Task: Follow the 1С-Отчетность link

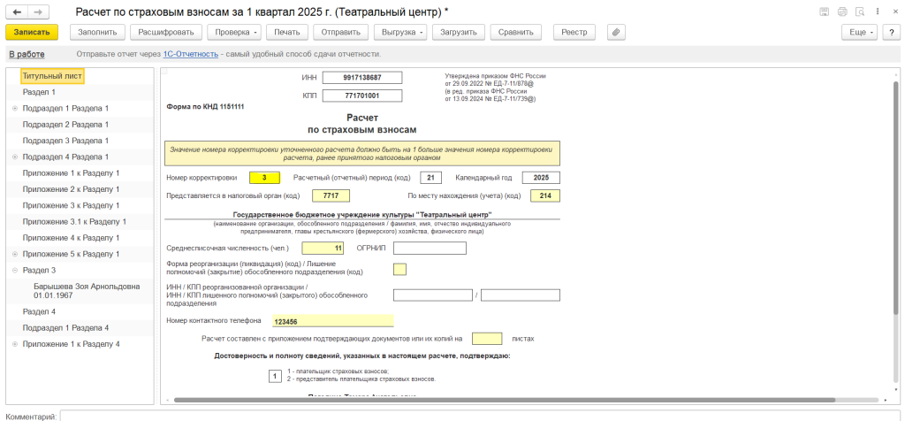Action: pos(191,54)
